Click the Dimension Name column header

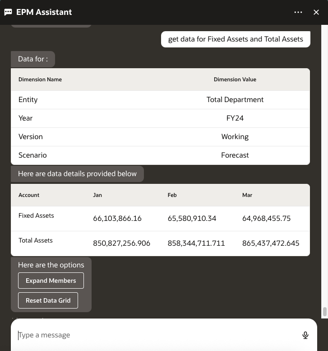pyautogui.click(x=40, y=80)
